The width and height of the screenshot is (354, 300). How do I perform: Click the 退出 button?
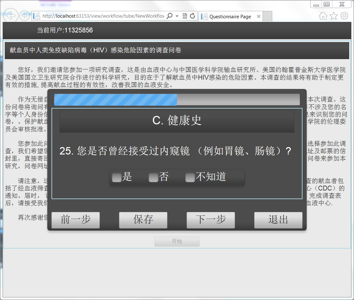point(278,220)
